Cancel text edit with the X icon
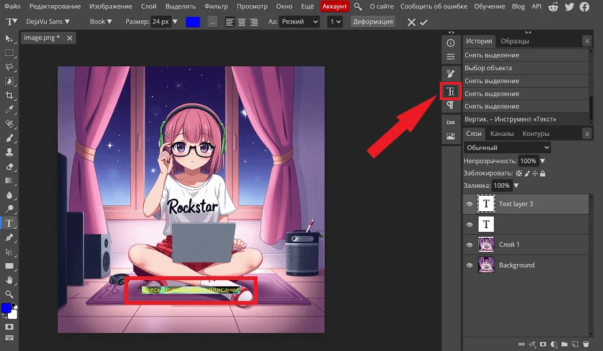This screenshot has width=603, height=351. 410,21
